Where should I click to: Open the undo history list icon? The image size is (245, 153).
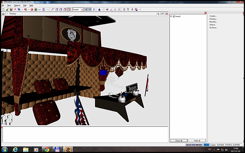pos(44,9)
